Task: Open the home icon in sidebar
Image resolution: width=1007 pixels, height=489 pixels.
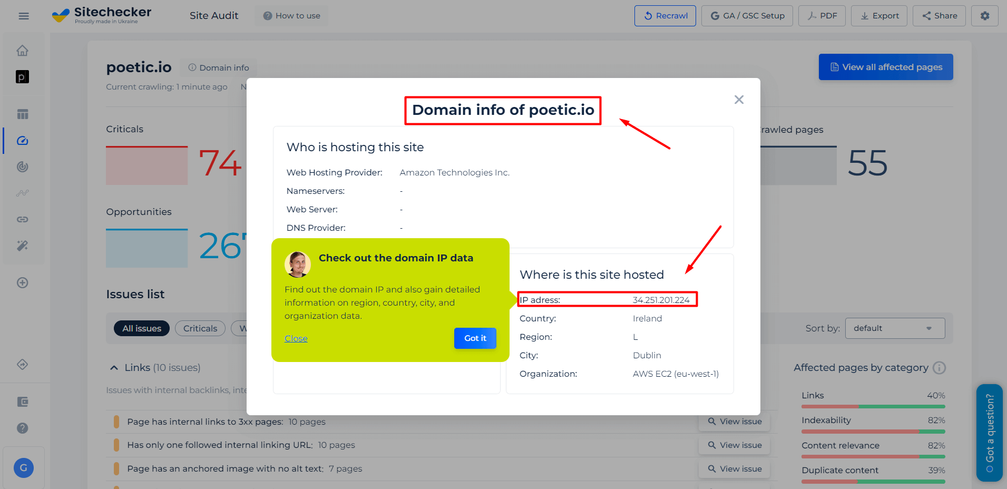Action: click(22, 51)
